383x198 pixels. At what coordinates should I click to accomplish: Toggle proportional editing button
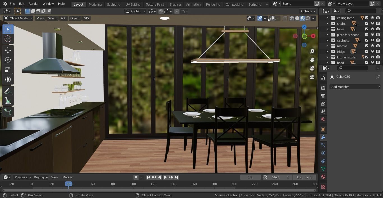pos(177,11)
